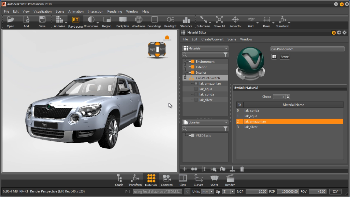Open the Downscale dropdown arrow
The width and height of the screenshot is (350, 197).
pyautogui.click(x=98, y=23)
